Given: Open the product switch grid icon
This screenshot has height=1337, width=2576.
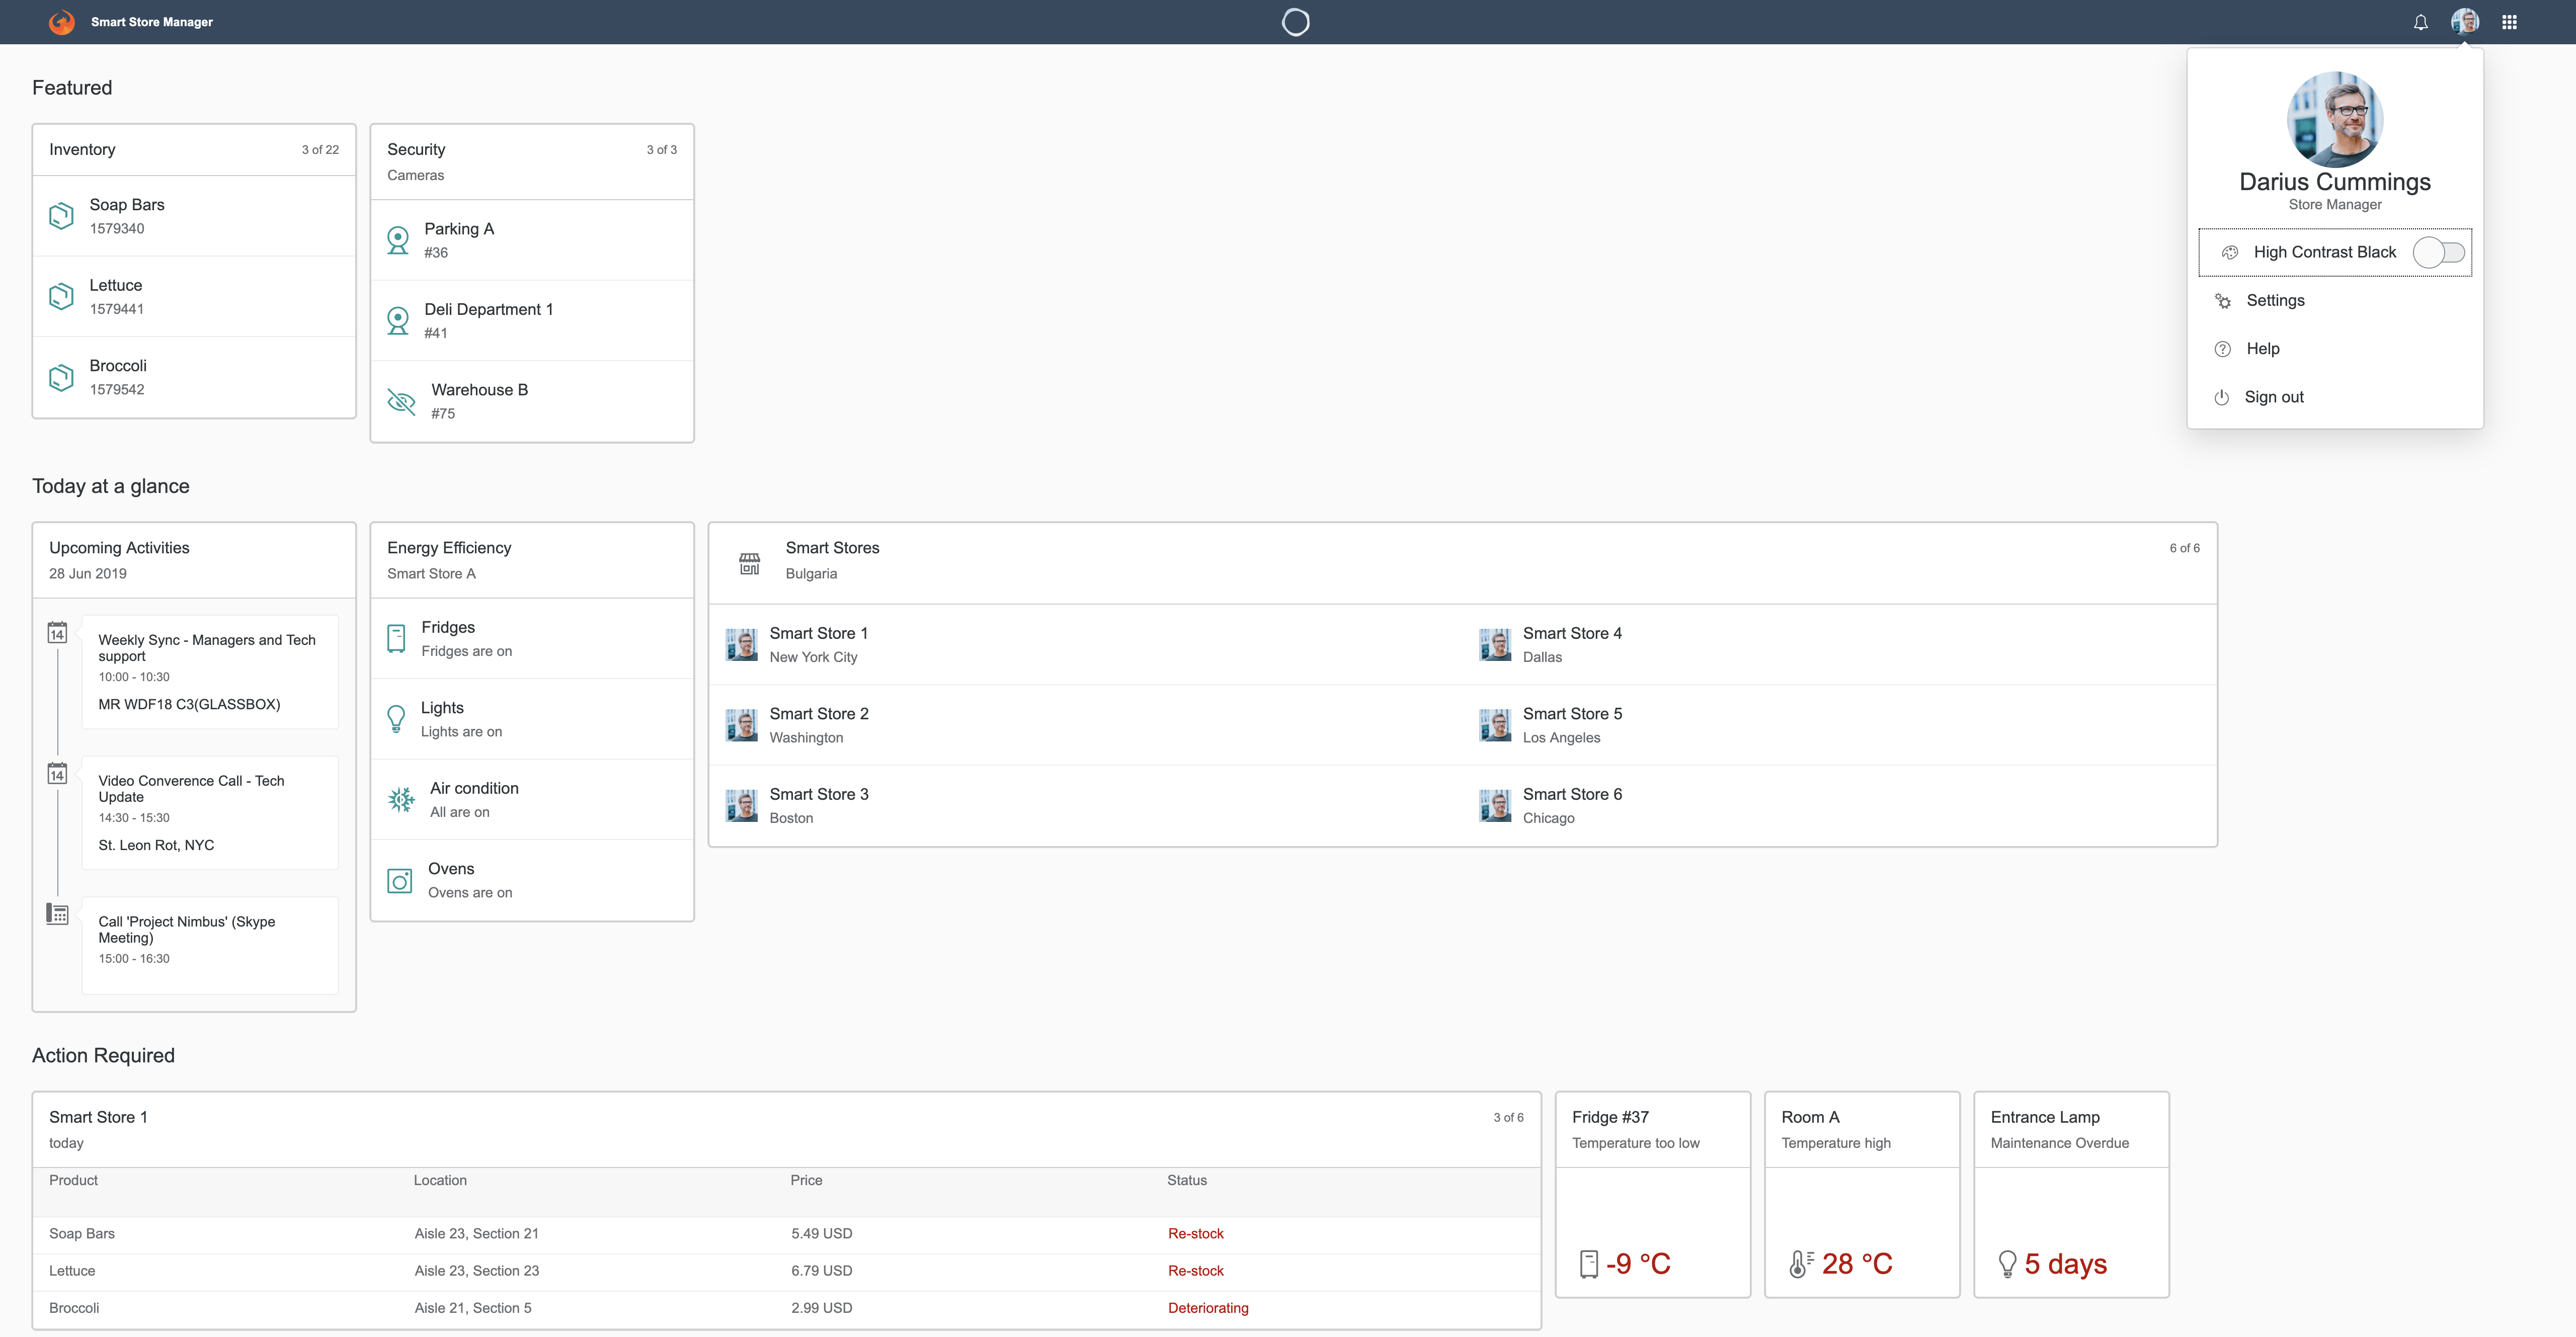Looking at the screenshot, I should [2509, 22].
